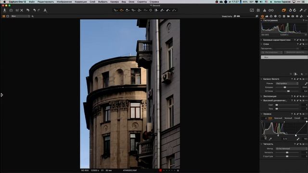
Task: Adjust the Кельвин slider
Action: coord(285,87)
